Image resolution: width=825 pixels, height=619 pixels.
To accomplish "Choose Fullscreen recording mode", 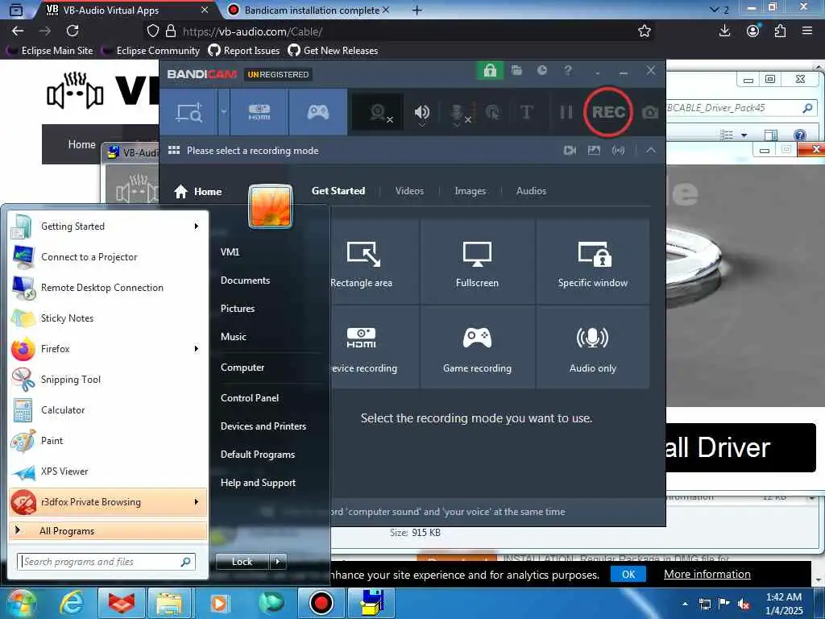I will point(477,262).
